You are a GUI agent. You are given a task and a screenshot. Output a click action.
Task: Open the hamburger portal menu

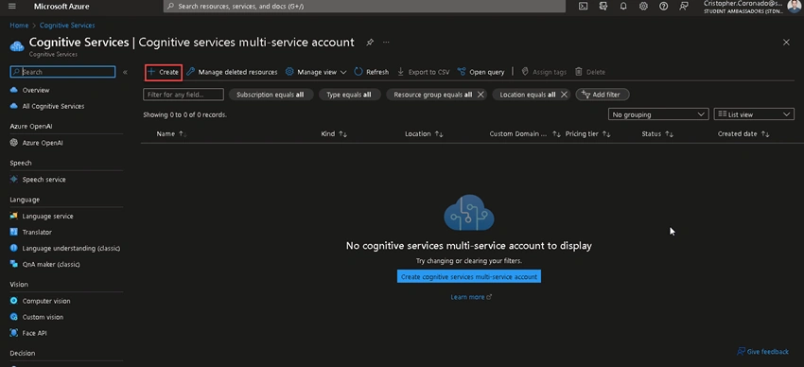12,7
